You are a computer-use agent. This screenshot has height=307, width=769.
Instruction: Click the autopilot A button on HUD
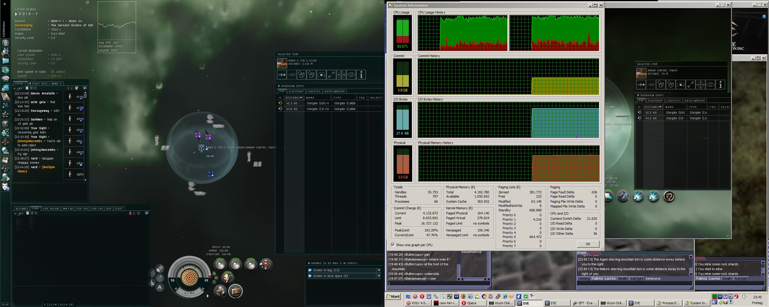tap(160, 287)
